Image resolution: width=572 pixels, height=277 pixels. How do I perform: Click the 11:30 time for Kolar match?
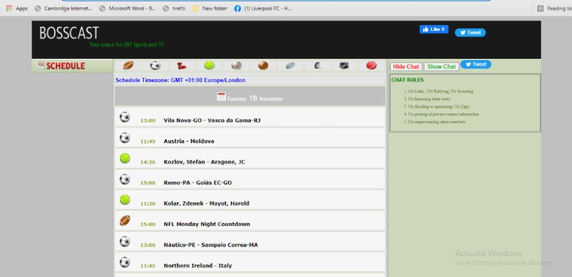coord(148,203)
